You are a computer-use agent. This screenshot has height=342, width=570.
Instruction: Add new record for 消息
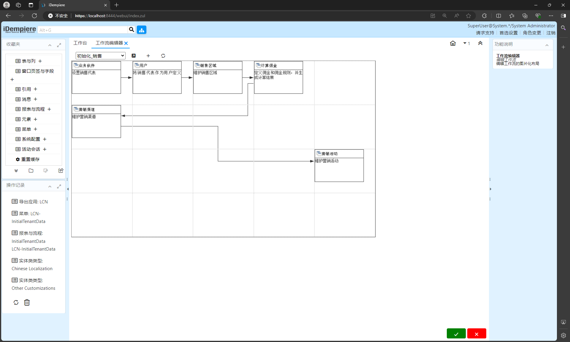pos(36,99)
